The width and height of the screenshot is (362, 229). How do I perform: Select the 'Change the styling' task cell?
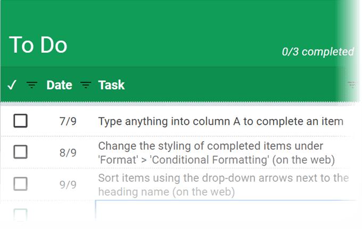point(216,152)
